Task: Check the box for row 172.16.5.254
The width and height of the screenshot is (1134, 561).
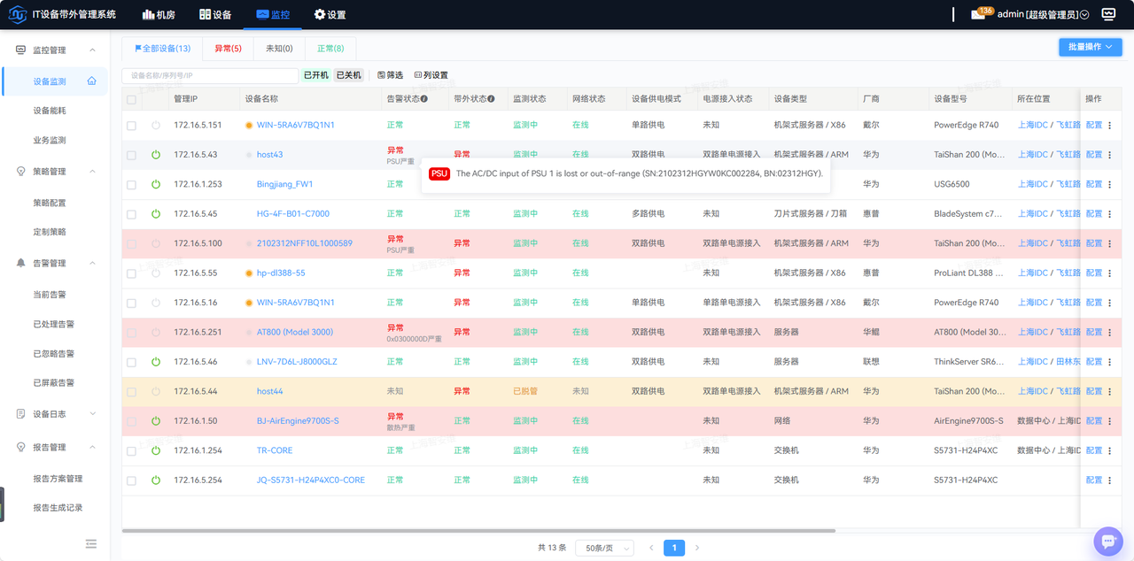Action: tap(131, 480)
